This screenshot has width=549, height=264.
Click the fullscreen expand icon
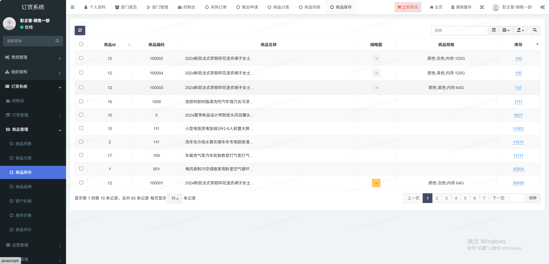pos(482,7)
